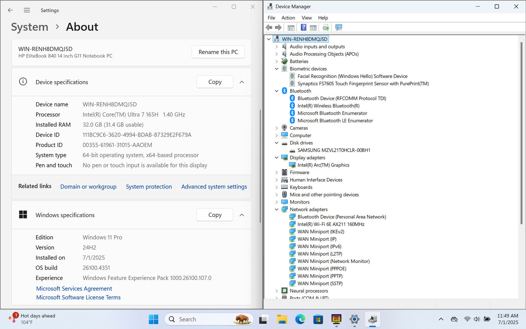This screenshot has height=329, width=526.
Task: Click the Show/Hide Console Tree toolbar icon
Action: (291, 28)
